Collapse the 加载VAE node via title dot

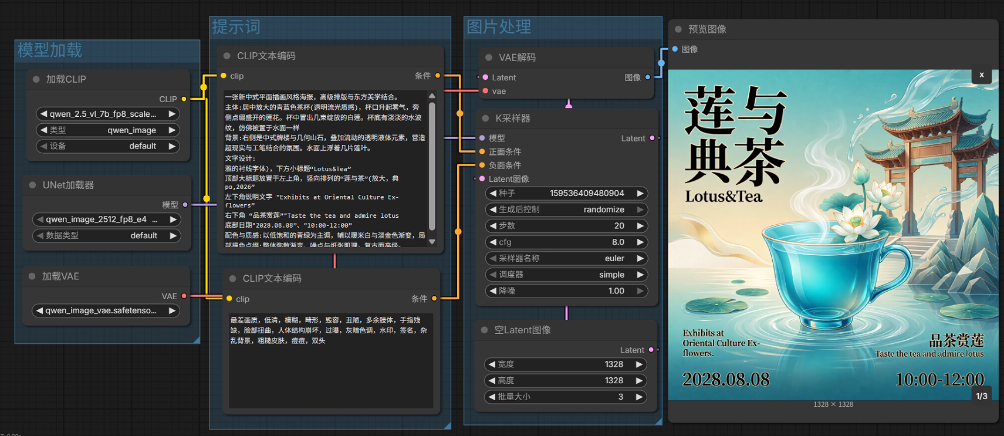[x=32, y=276]
